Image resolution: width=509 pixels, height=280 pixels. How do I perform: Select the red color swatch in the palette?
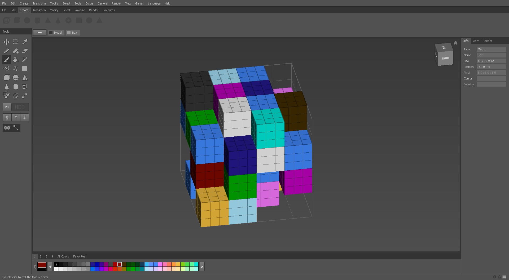pos(115,264)
